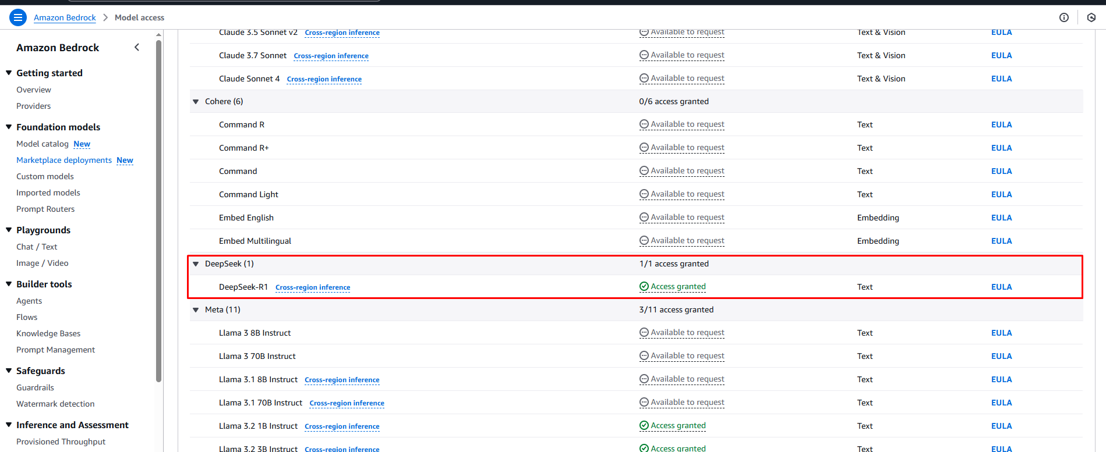Collapse the Safeguards section
Screen dimensions: 1106x452
pyautogui.click(x=9, y=371)
